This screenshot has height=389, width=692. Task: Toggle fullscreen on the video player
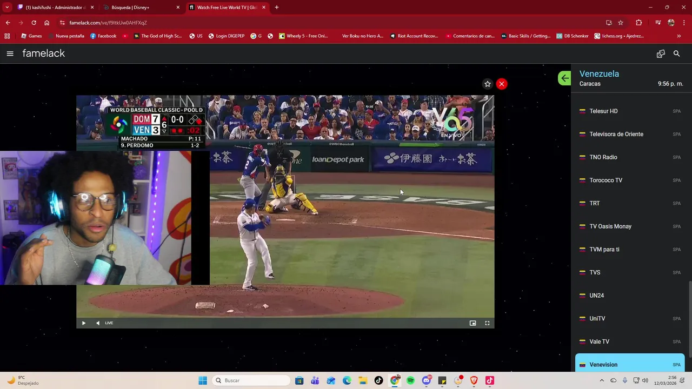pos(487,323)
